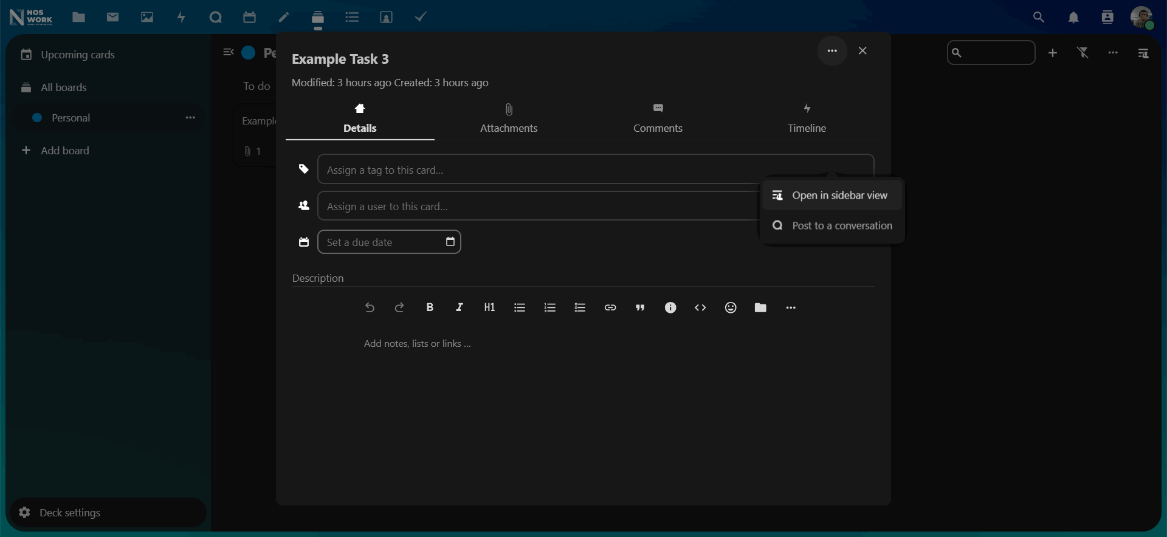Image resolution: width=1167 pixels, height=537 pixels.
Task: Open the Mail app icon
Action: coord(112,17)
